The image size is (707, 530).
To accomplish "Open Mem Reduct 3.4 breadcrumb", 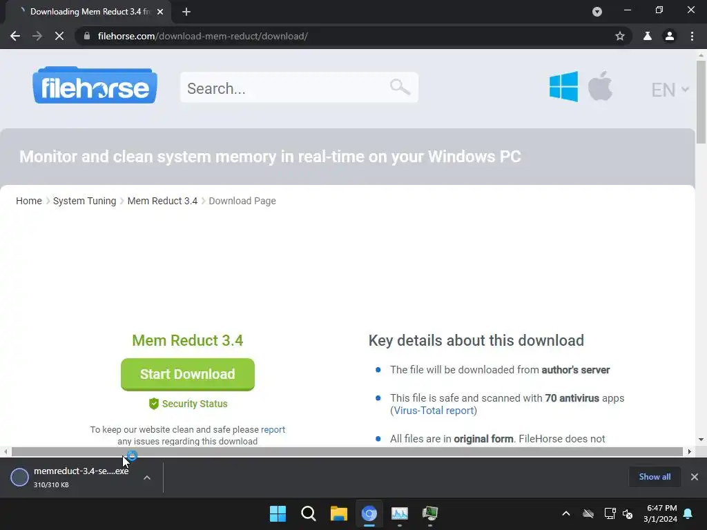I will pyautogui.click(x=162, y=201).
